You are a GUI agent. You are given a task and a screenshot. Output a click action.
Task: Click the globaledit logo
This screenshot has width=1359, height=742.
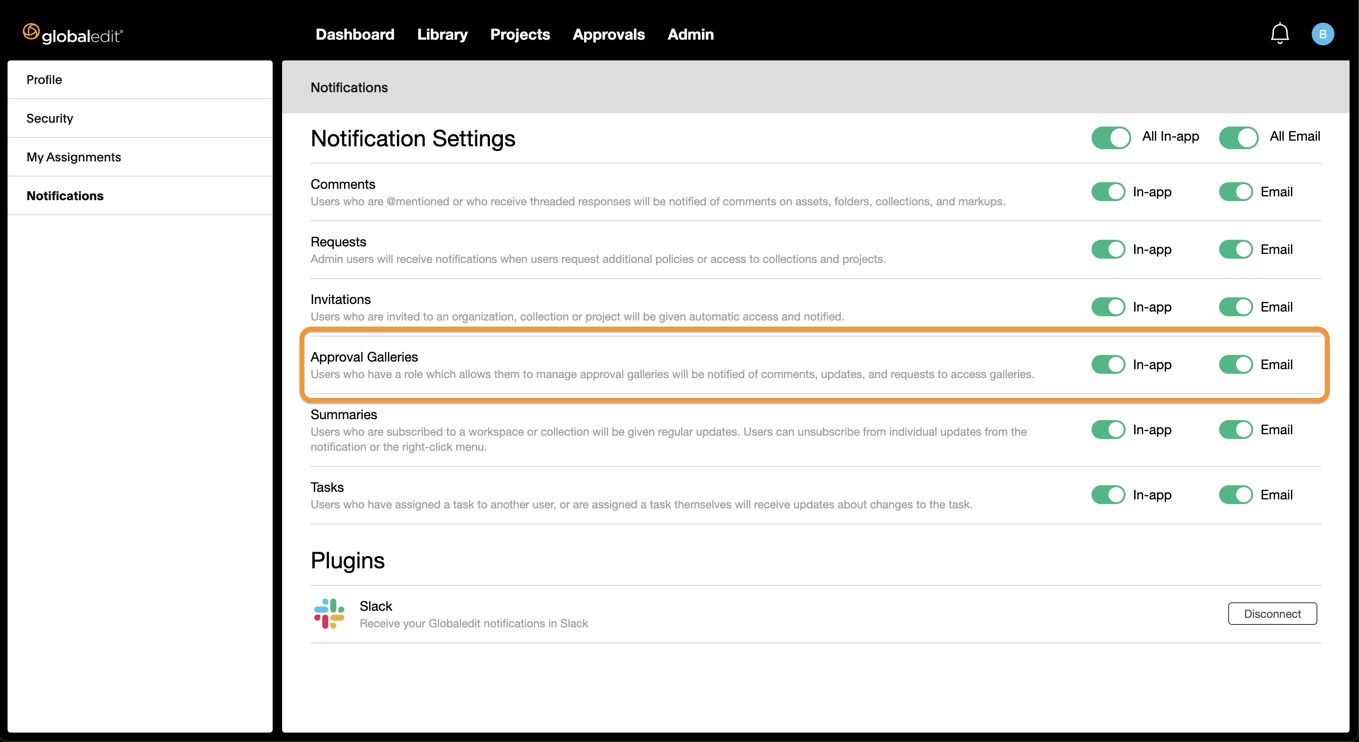pos(73,34)
